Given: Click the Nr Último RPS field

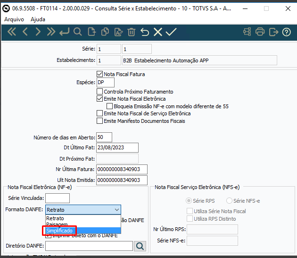Looking at the screenshot, I should point(212,229).
